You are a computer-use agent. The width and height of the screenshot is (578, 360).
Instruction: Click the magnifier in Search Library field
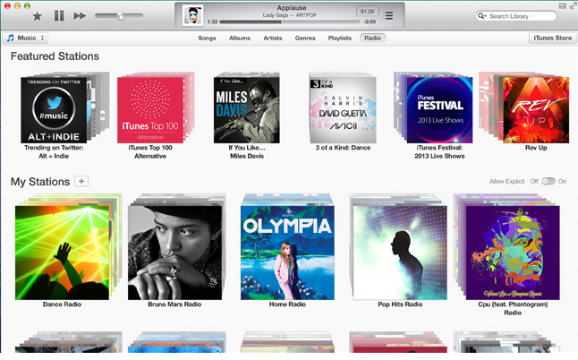pos(481,16)
